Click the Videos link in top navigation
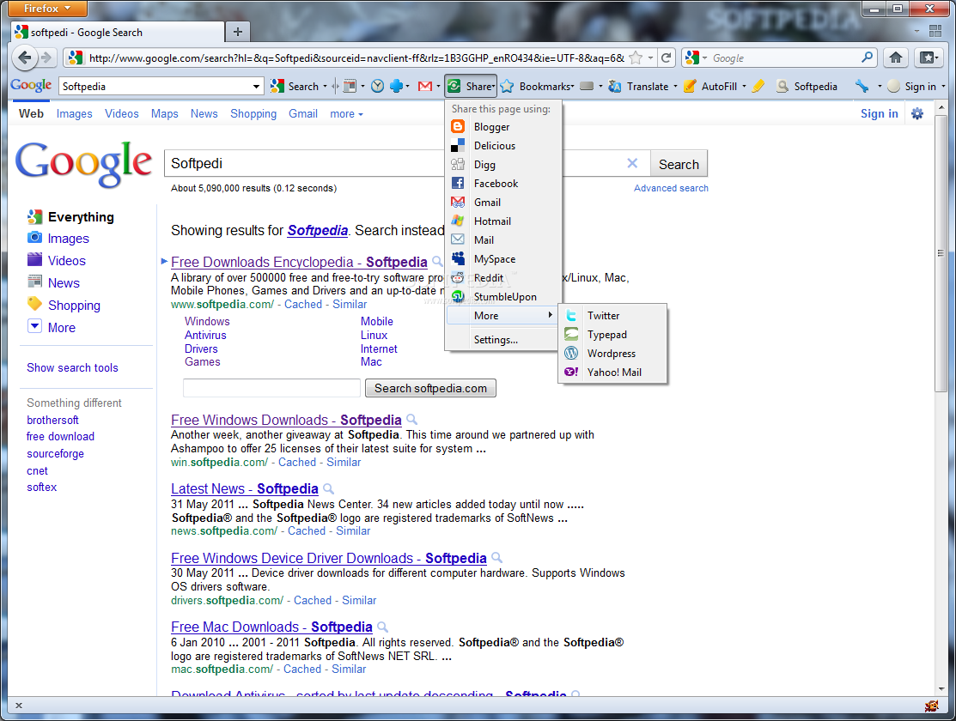The width and height of the screenshot is (956, 721). (x=122, y=114)
